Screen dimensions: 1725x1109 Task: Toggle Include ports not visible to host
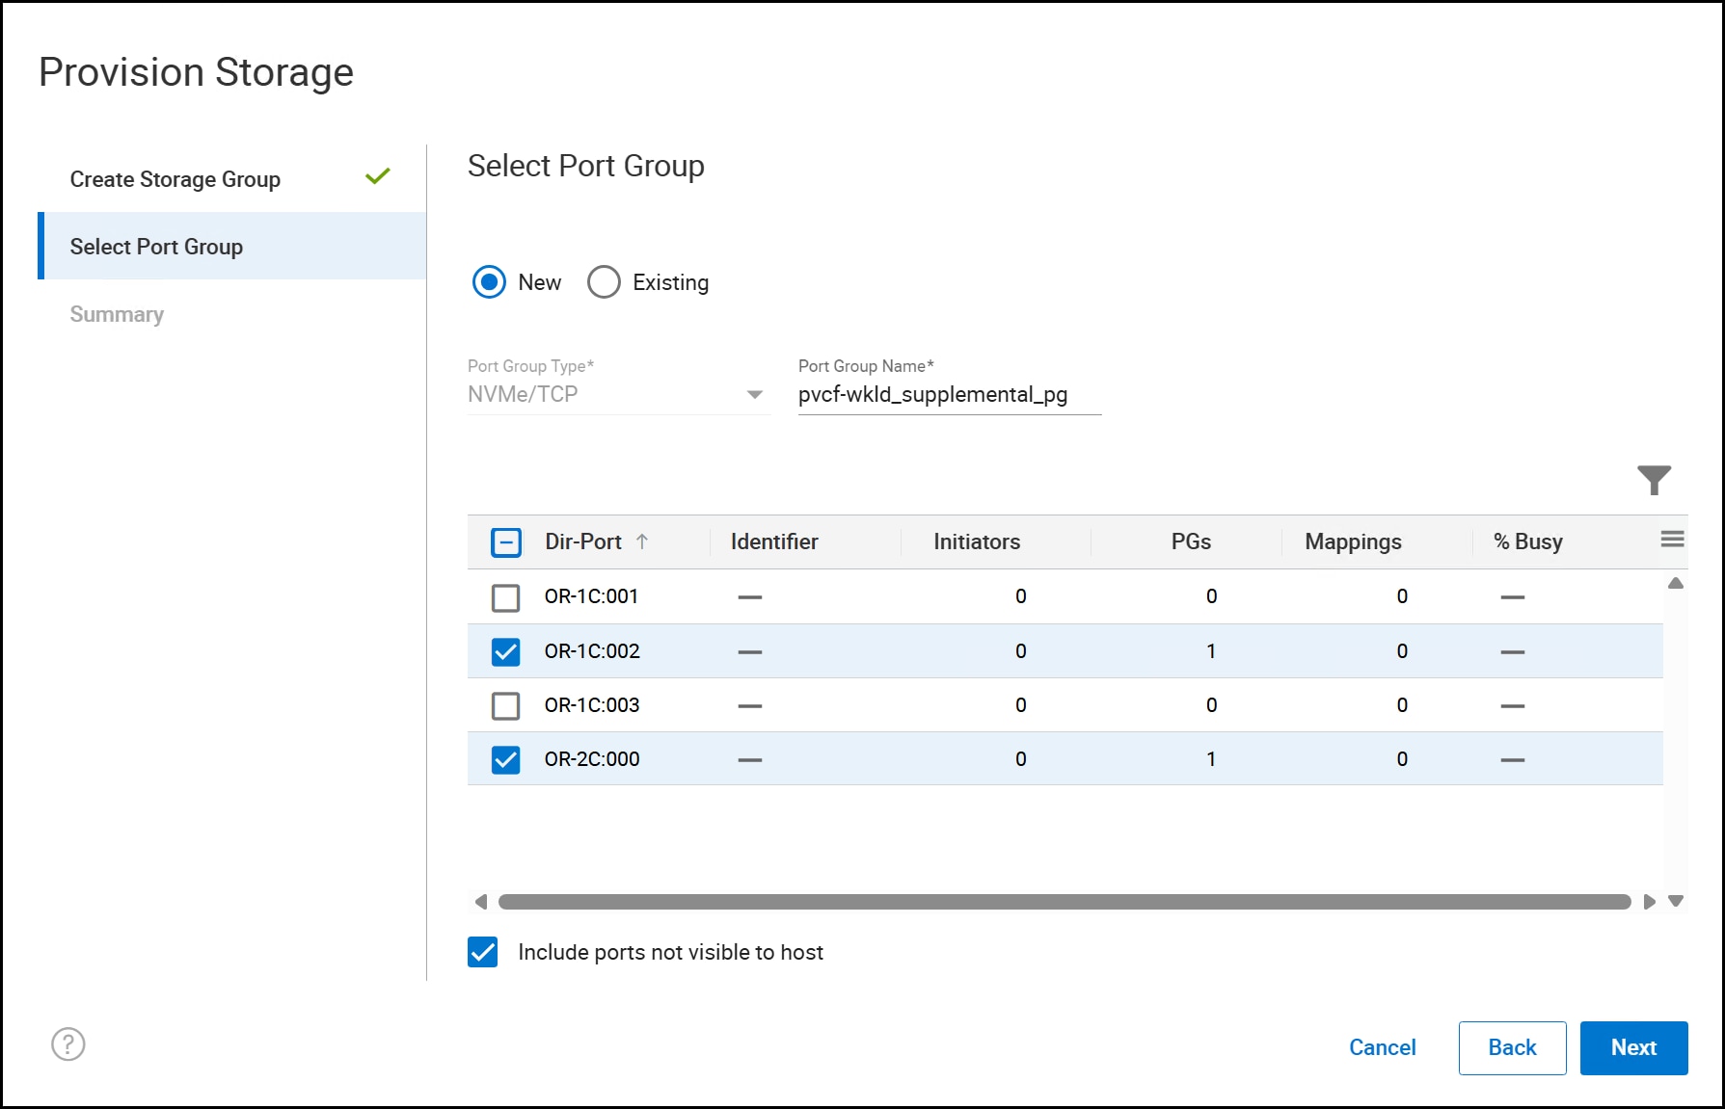[483, 952]
